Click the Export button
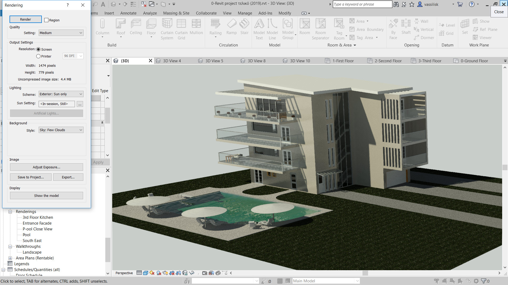The height and width of the screenshot is (285, 508). pos(68,177)
